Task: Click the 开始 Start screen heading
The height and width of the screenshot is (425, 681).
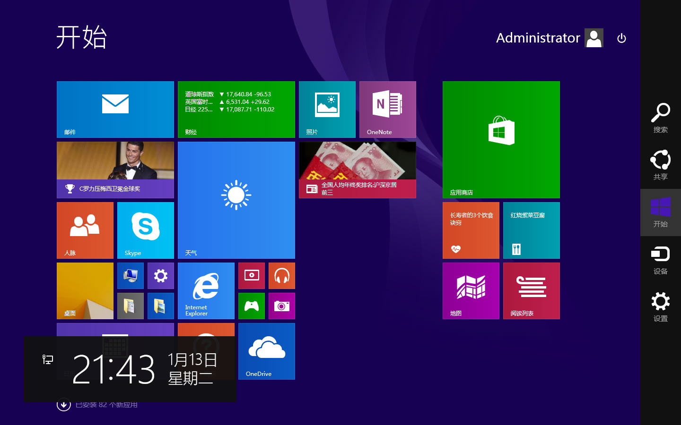Action: point(82,37)
